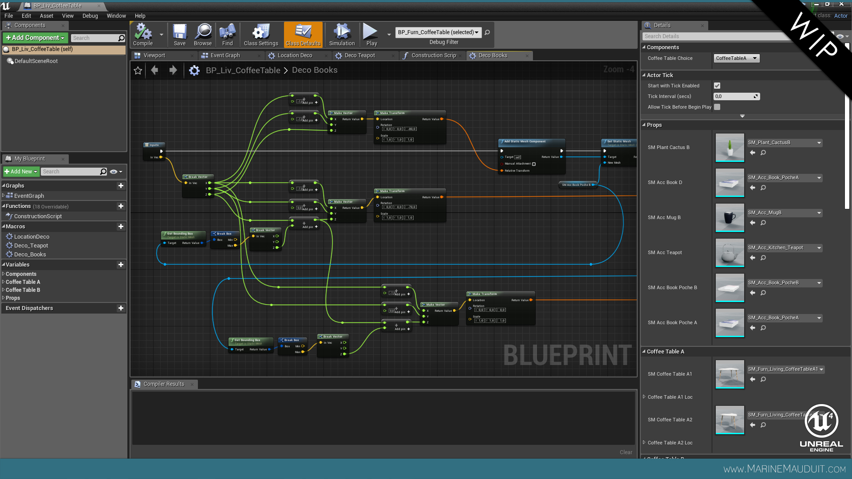
Task: Expand Coffee Table B variable category
Action: pos(4,290)
